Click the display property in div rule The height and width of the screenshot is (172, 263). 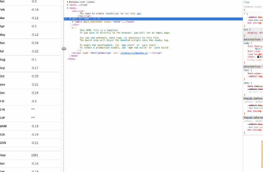(x=252, y=33)
